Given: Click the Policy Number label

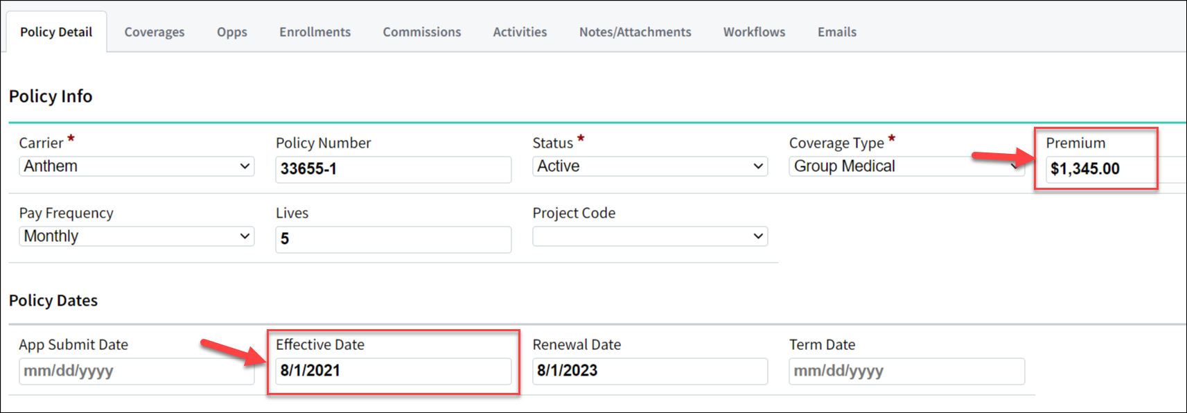Looking at the screenshot, I should point(324,143).
